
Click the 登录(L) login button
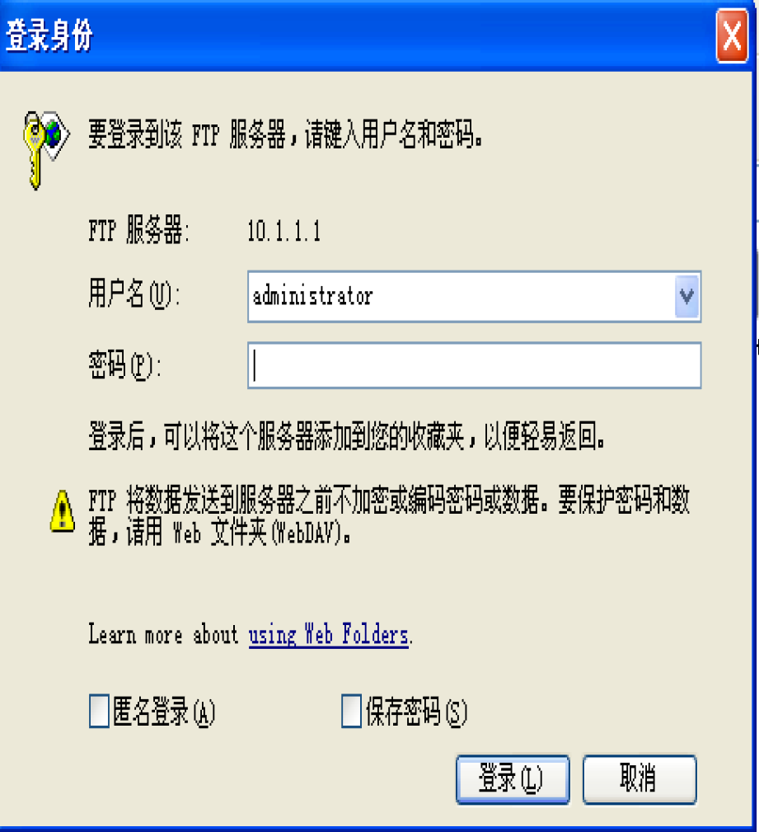(x=513, y=779)
